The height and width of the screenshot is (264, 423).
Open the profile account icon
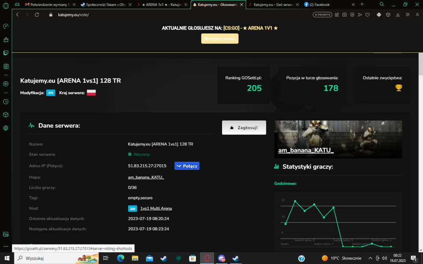click(418, 14)
